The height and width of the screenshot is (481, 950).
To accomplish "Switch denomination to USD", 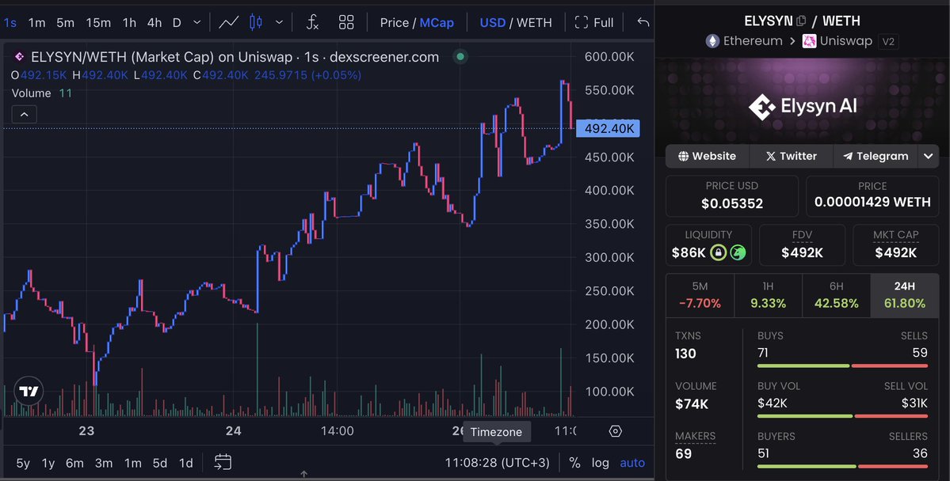I will pos(493,22).
